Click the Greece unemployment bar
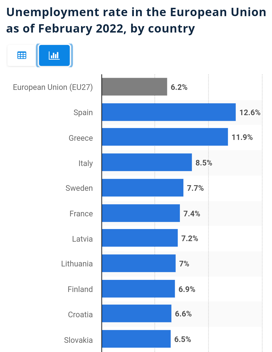272x352 pixels. [x=165, y=137]
